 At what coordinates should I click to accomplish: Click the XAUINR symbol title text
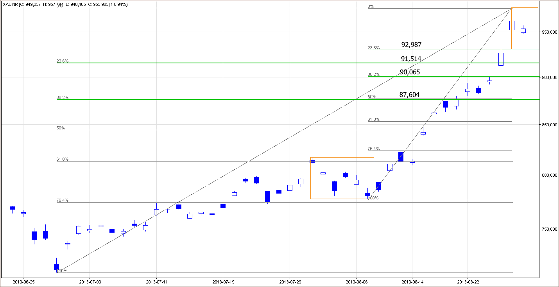point(10,5)
